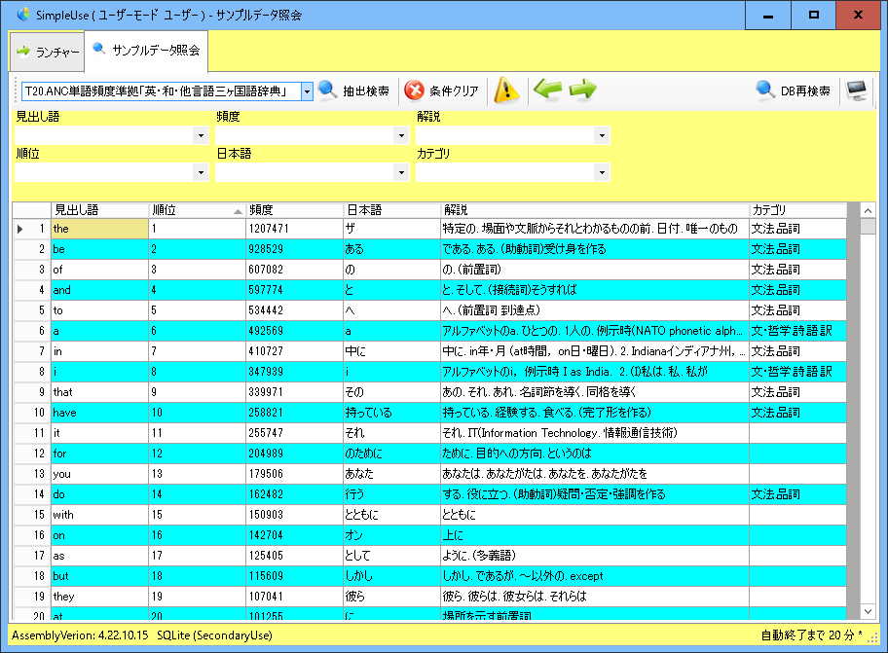Select the cell 'be' in row 2
Screen dimensions: 888x653
(99, 249)
